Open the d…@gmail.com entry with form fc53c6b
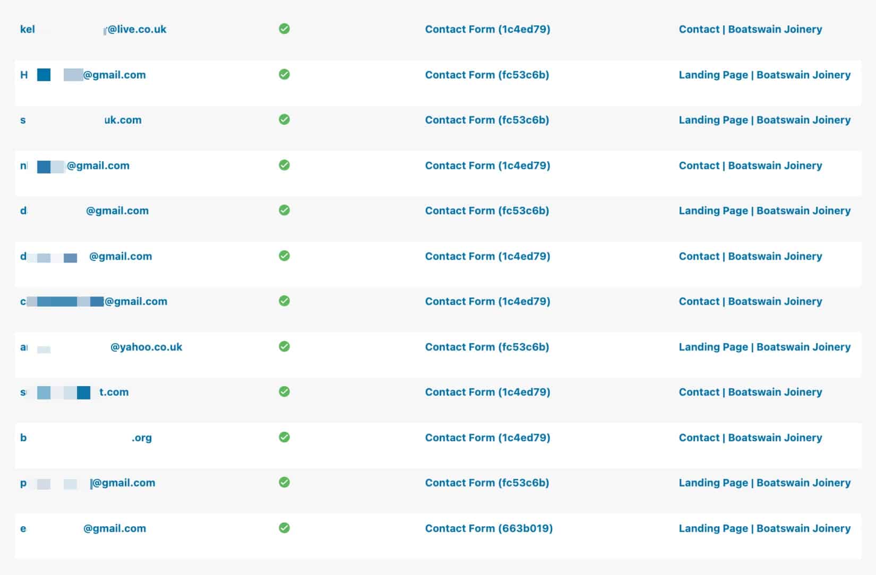 [84, 211]
